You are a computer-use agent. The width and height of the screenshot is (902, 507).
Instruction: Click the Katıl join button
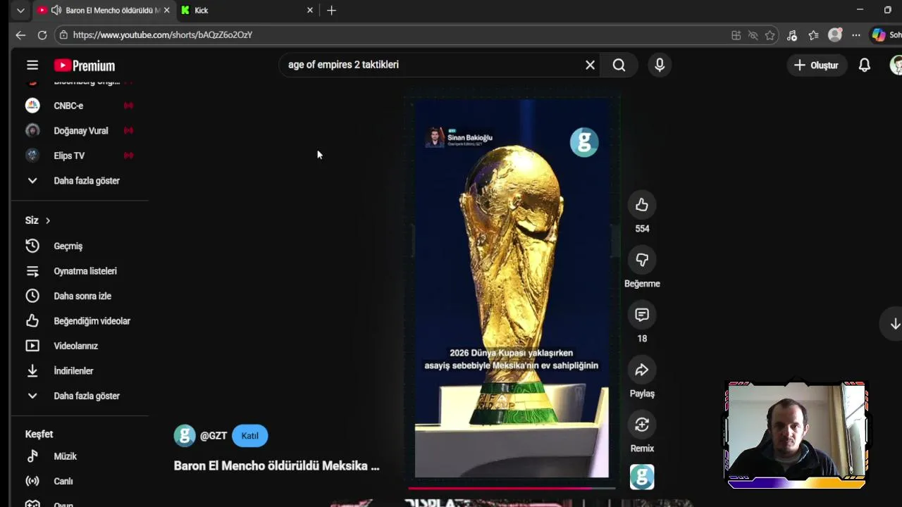coord(249,435)
